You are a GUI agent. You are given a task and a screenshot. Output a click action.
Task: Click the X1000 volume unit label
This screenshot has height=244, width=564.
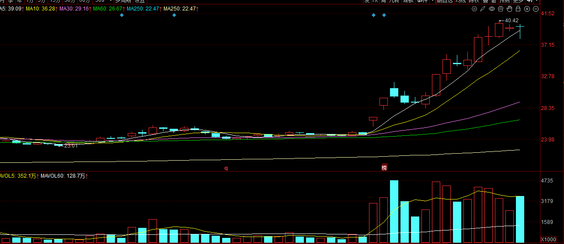click(x=548, y=240)
